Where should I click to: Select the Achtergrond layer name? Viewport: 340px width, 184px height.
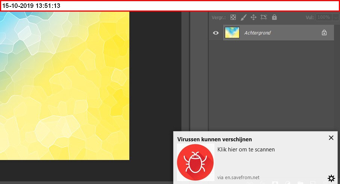[x=258, y=33]
